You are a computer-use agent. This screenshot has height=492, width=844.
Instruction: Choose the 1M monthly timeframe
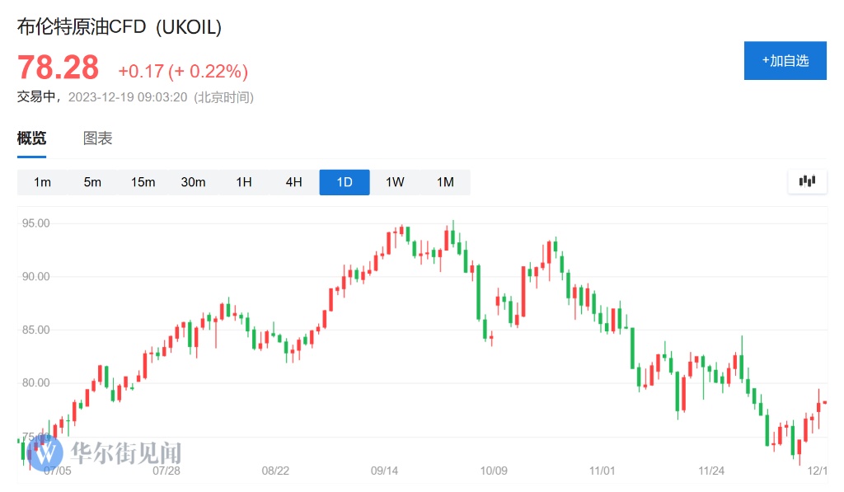(x=445, y=182)
